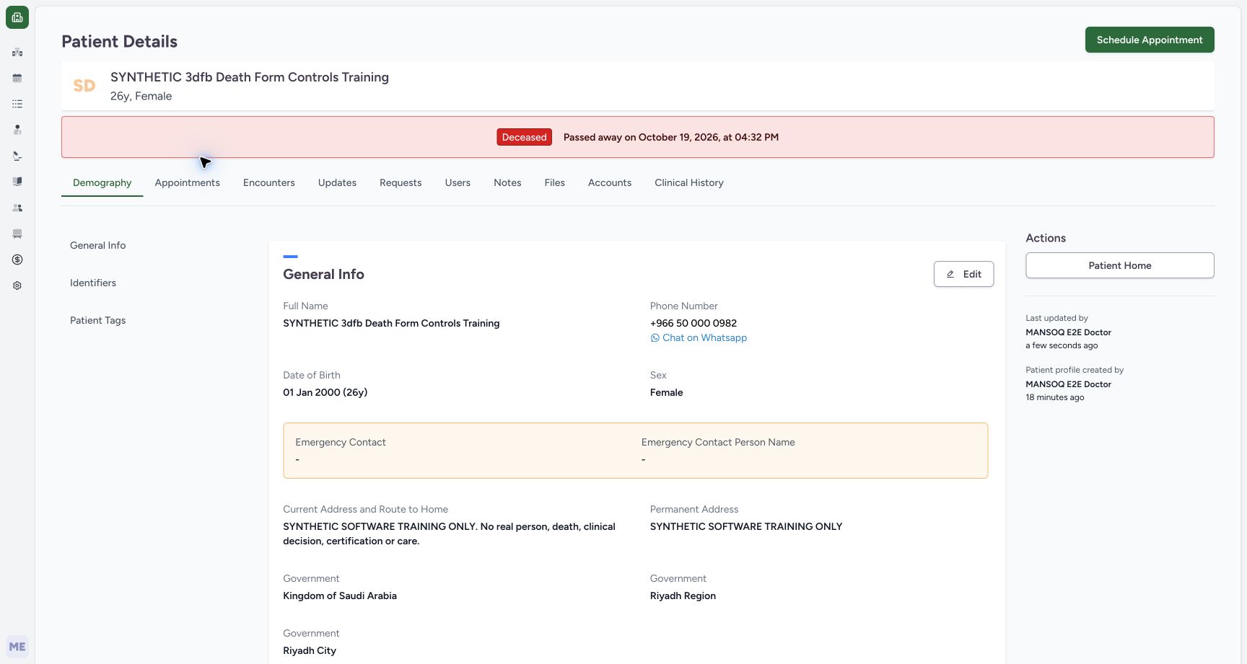1247x664 pixels.
Task: Jump to General Info section
Action: pyautogui.click(x=97, y=245)
